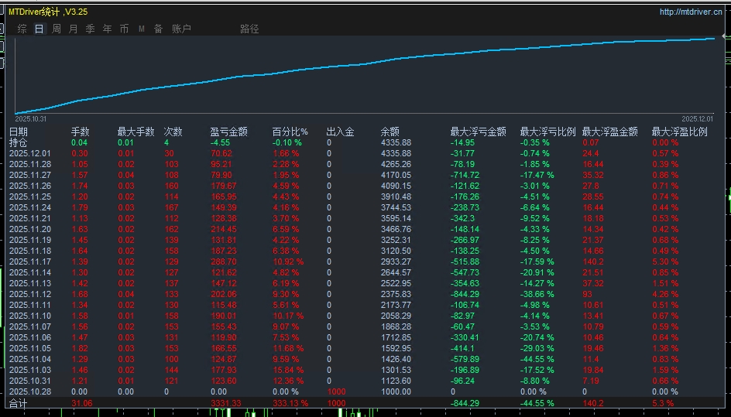Screen dimensions: 731x417
Task: Click the 日期 column header
Action: point(18,132)
